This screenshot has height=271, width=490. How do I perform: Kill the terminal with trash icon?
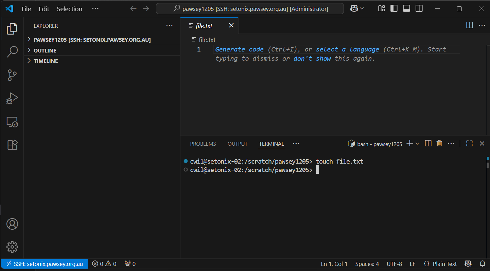click(x=439, y=144)
